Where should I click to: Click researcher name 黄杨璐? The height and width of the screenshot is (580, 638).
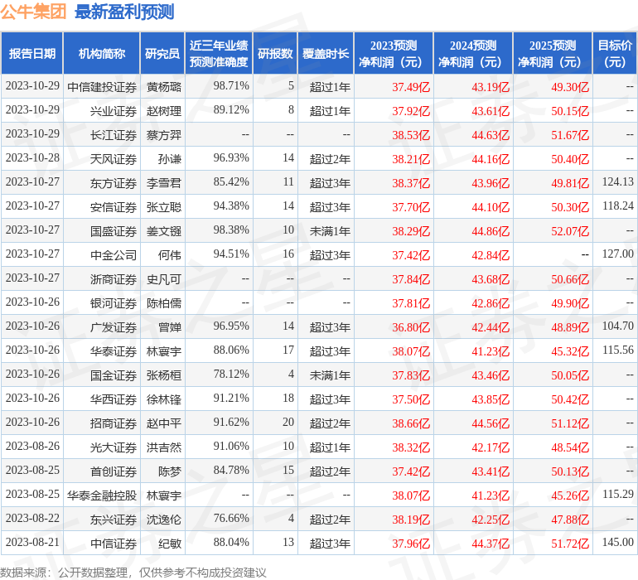pyautogui.click(x=164, y=87)
